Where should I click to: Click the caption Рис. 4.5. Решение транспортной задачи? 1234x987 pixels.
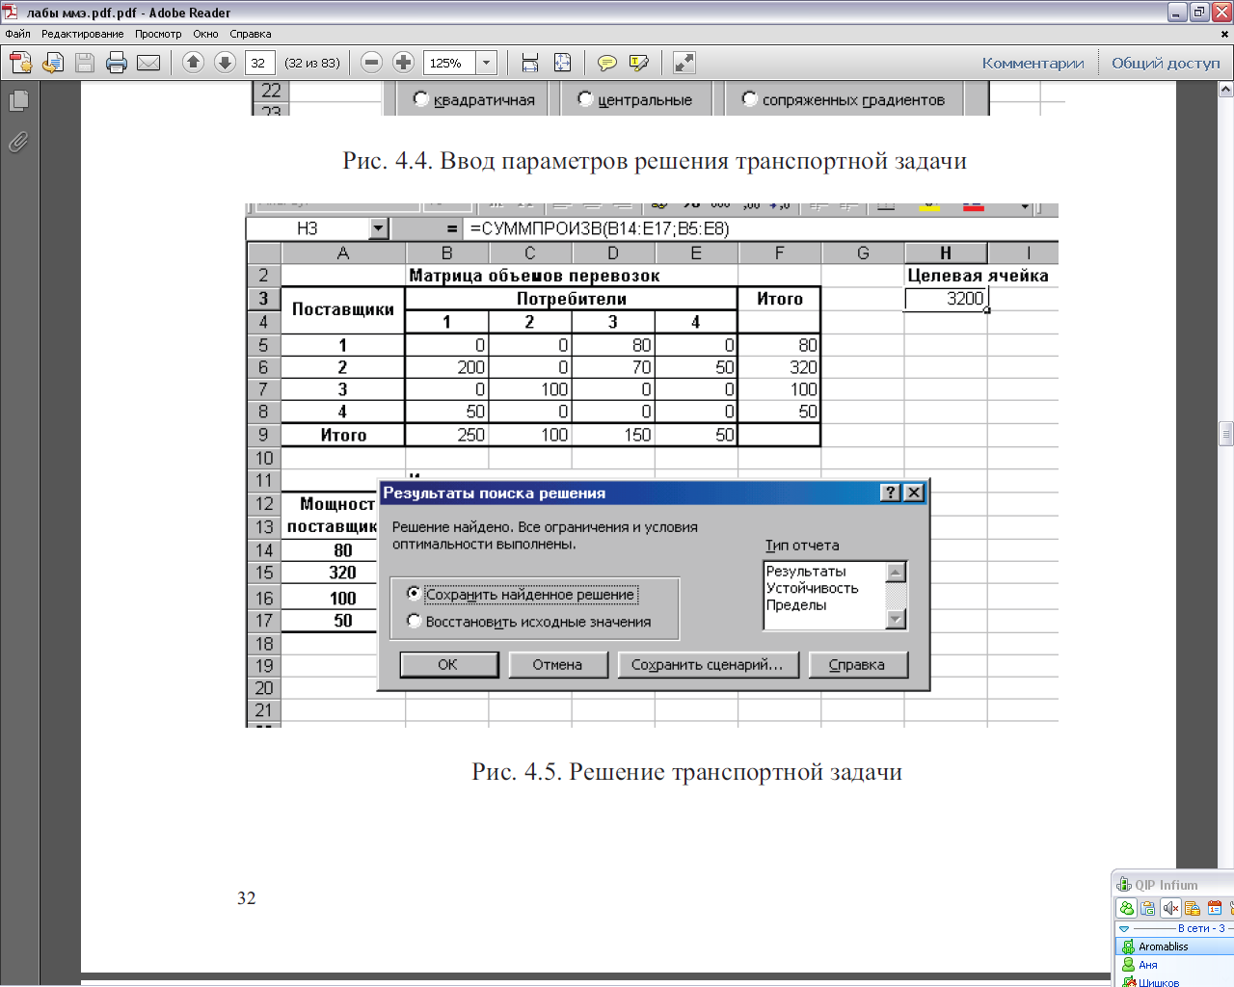point(686,771)
